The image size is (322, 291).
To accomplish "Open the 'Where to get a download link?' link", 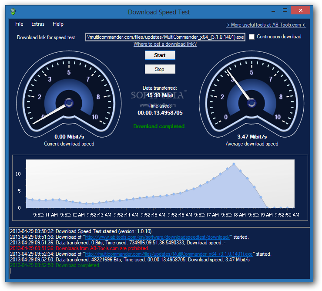I will coord(165,44).
